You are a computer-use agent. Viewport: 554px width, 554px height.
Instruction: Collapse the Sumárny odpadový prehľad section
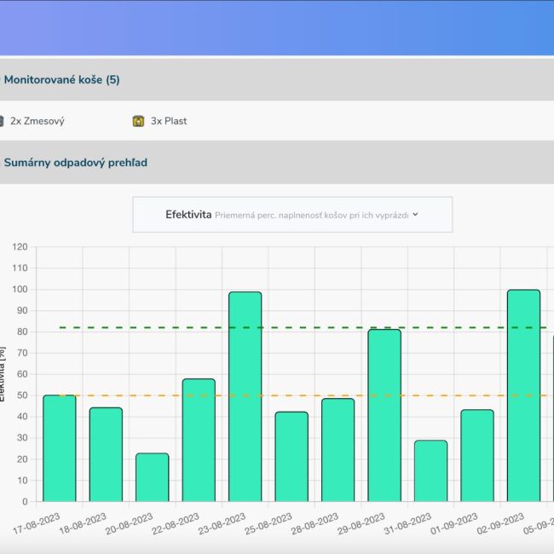(x=77, y=162)
